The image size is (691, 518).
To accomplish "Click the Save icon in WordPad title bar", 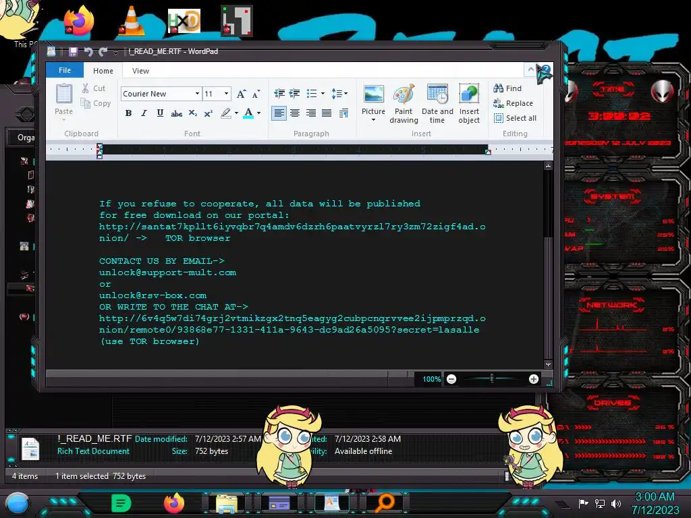I will (x=73, y=51).
